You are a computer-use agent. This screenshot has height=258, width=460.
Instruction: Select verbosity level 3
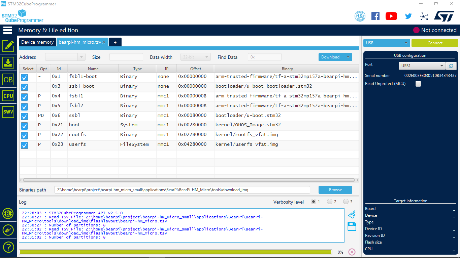346,202
